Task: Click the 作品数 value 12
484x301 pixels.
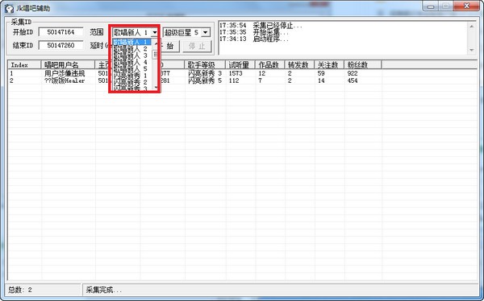Action: click(x=261, y=73)
